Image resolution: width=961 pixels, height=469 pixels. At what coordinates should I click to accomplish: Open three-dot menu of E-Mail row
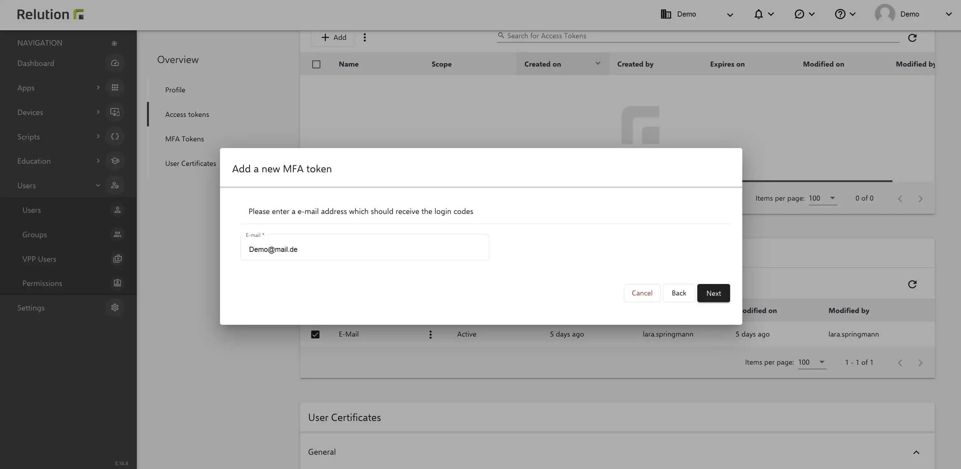coord(430,334)
